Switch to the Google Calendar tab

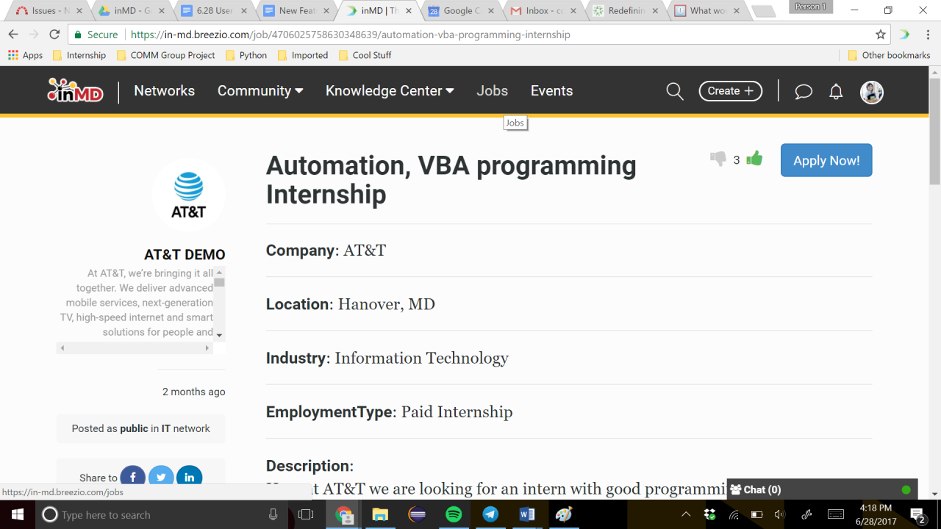tap(460, 11)
